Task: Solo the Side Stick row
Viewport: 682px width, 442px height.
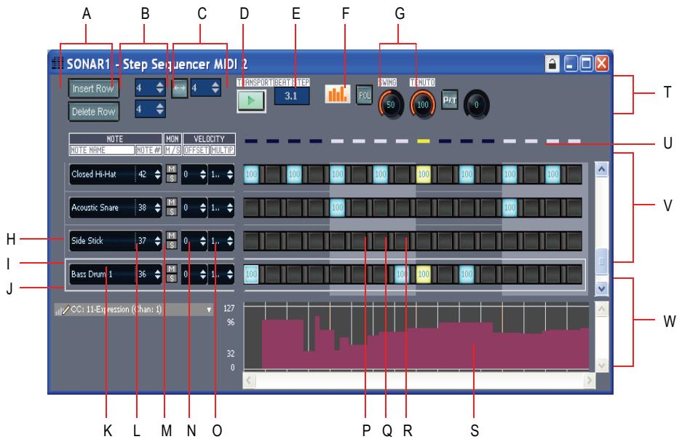Action: coord(172,245)
